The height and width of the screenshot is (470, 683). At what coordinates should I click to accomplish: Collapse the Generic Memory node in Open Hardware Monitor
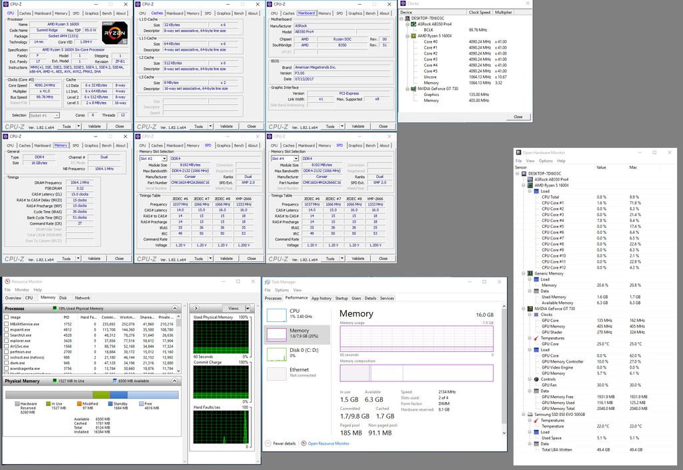click(524, 273)
